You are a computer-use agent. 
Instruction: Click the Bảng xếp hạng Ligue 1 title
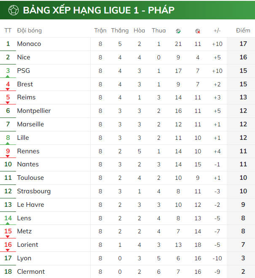tap(99, 10)
